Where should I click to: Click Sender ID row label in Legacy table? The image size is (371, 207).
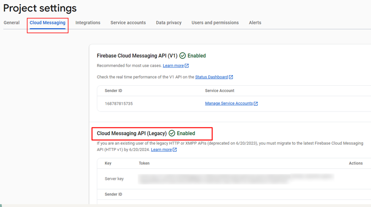tap(113, 194)
